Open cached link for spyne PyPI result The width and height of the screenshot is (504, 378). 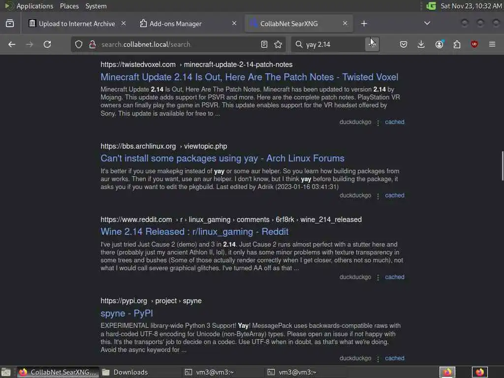pyautogui.click(x=395, y=358)
